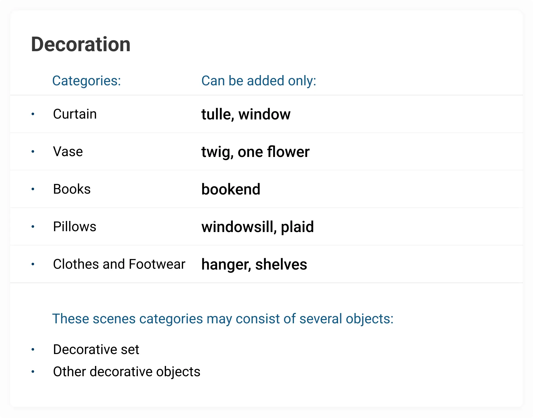Select the Pillows category label
This screenshot has height=418, width=533.
74,227
